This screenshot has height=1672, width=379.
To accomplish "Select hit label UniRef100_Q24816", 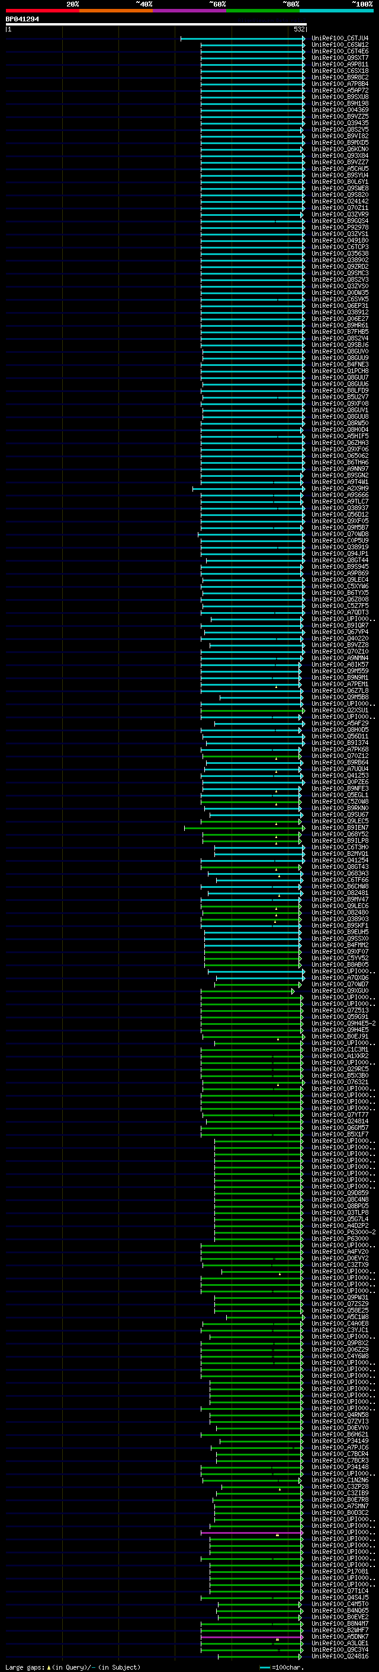I will pos(339,1657).
